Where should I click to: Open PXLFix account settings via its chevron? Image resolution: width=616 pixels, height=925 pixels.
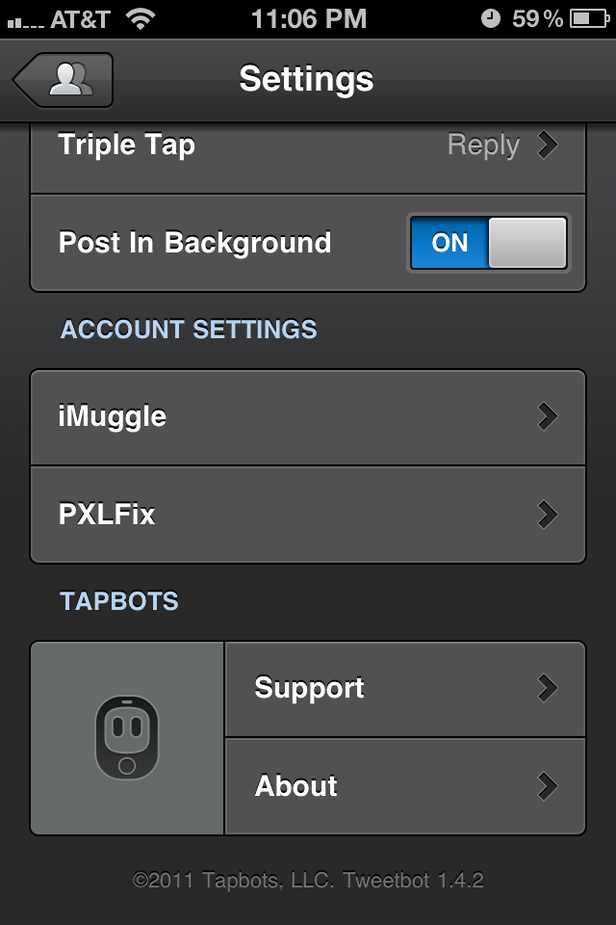coord(549,515)
